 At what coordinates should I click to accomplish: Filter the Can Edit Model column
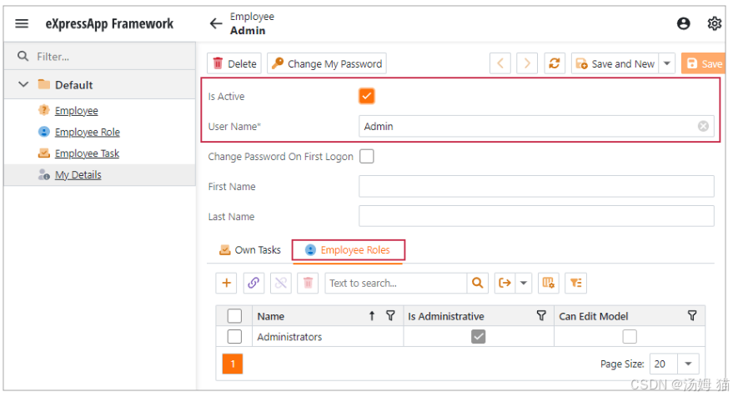point(692,316)
